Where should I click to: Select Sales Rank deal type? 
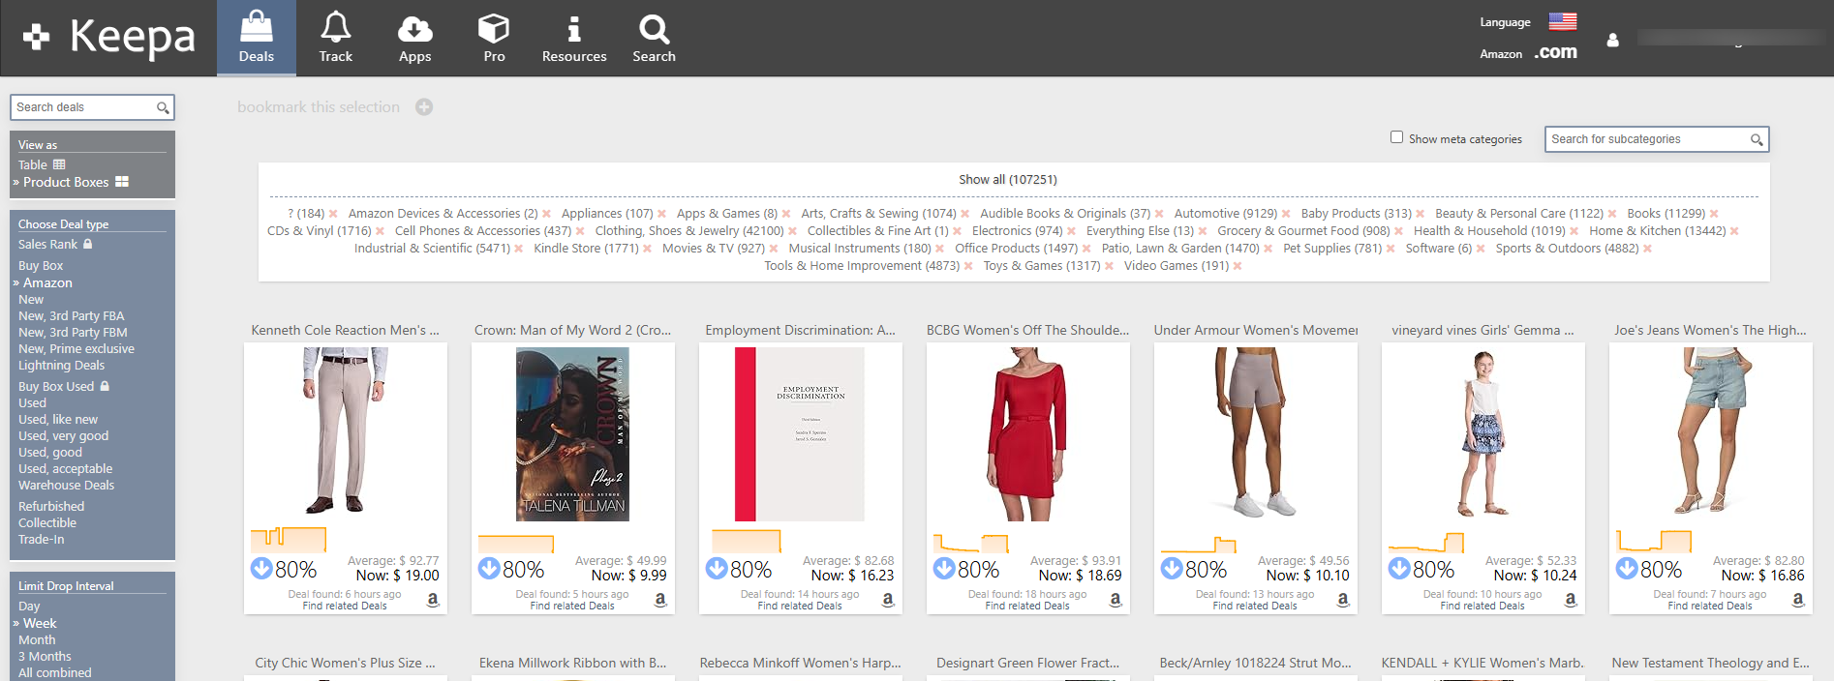click(47, 245)
